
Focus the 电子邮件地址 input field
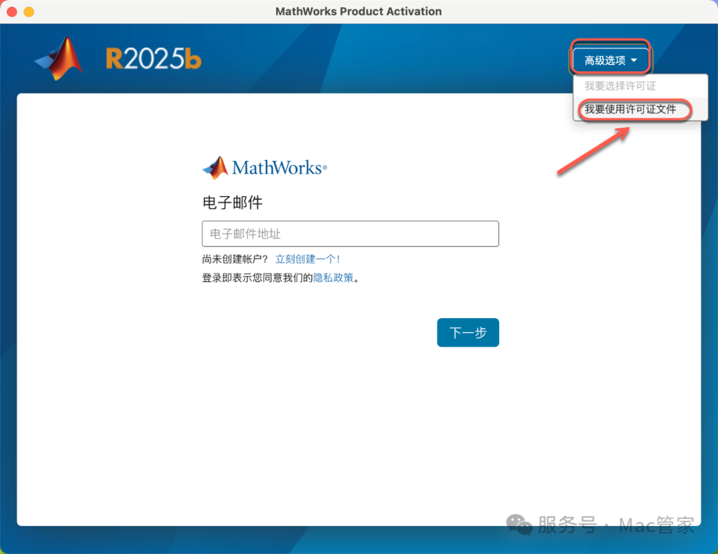(350, 234)
